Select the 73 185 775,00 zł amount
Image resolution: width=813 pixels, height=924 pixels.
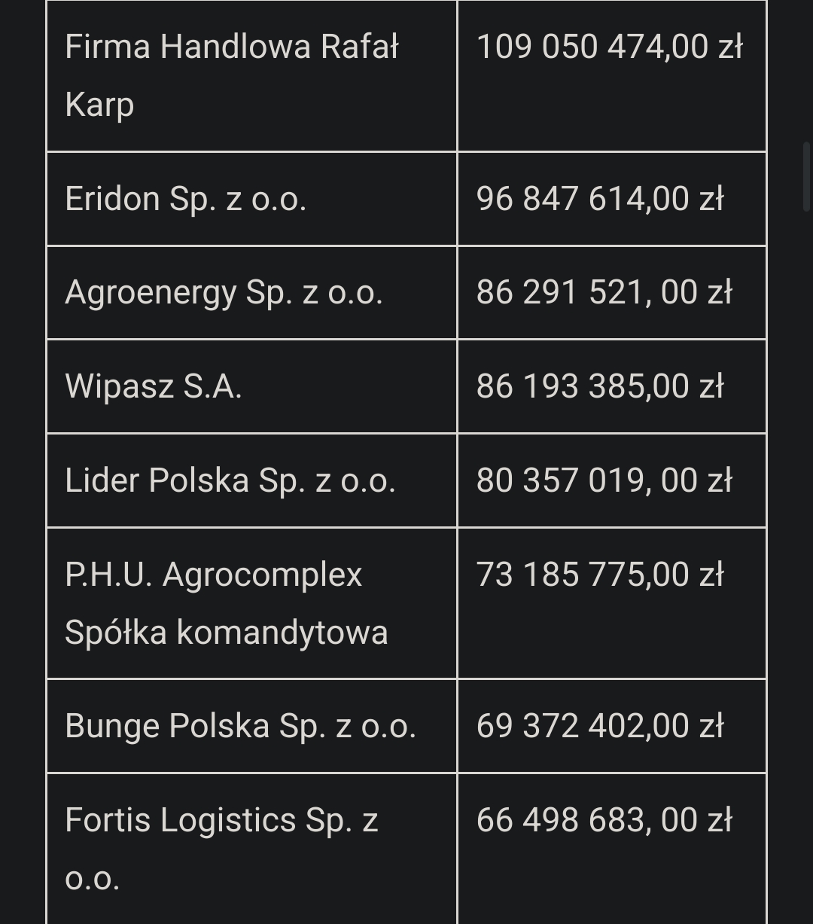600,575
